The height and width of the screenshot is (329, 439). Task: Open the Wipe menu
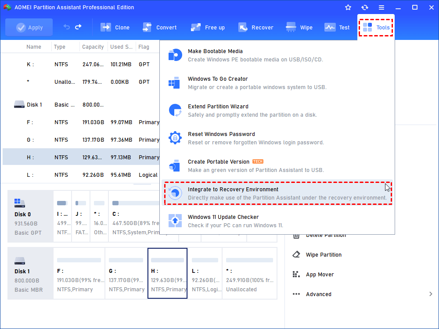(299, 27)
